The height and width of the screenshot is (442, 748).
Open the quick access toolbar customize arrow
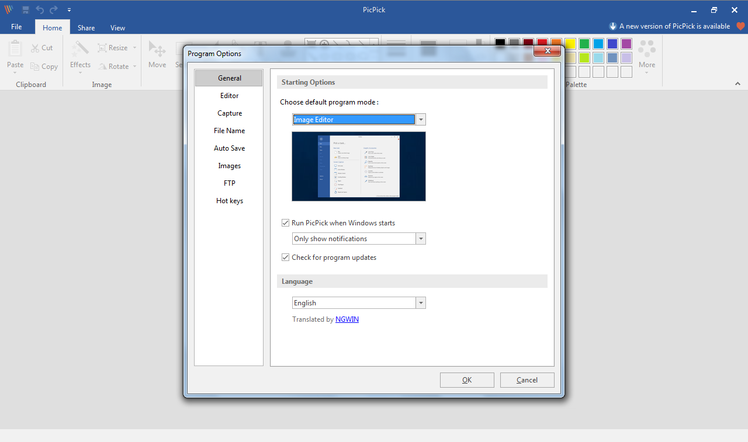[x=69, y=10]
